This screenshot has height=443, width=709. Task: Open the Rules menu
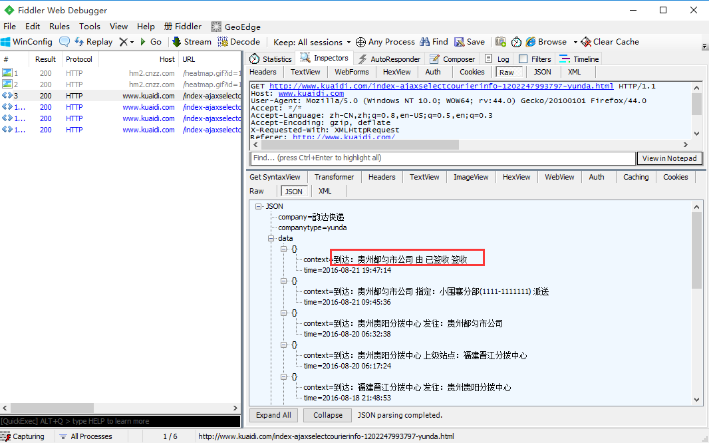click(x=59, y=27)
